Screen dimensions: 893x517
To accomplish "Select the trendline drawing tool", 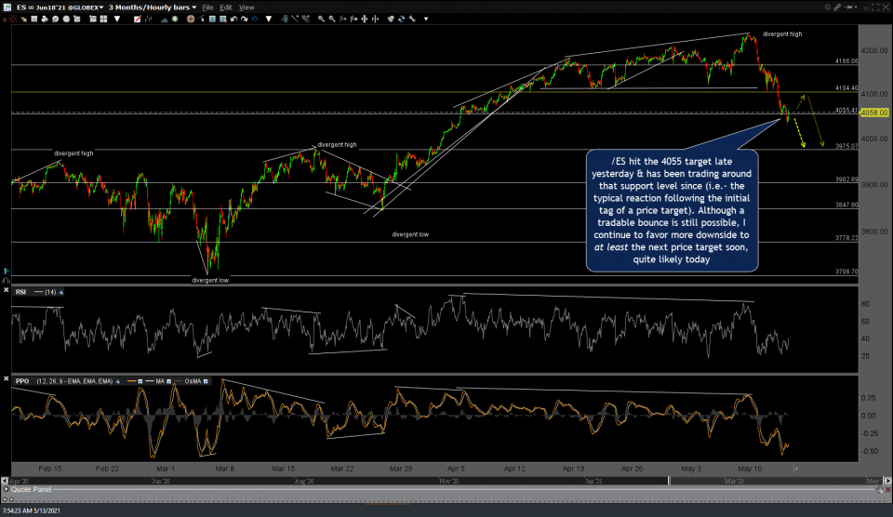I will pyautogui.click(x=295, y=20).
